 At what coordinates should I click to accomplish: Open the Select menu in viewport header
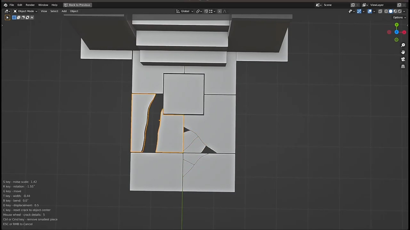point(54,11)
